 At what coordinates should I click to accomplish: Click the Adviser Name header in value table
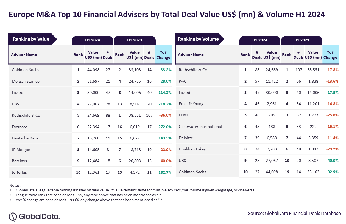pos(24,55)
